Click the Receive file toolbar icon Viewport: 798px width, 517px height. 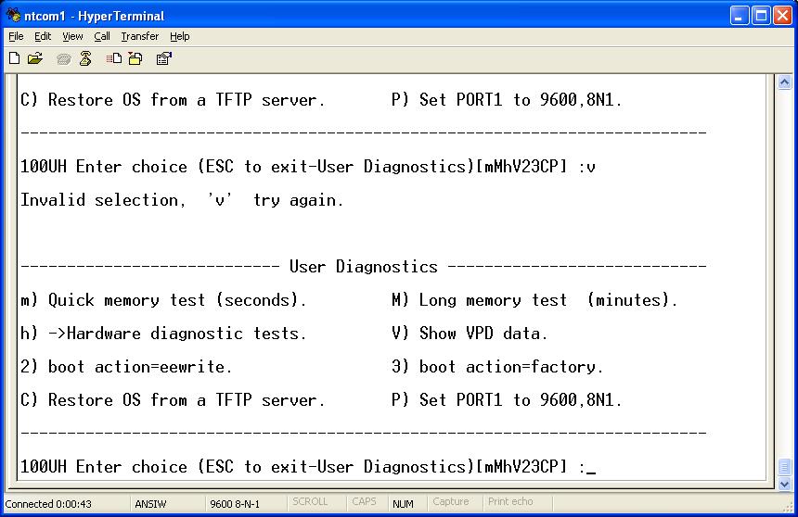coord(135,58)
